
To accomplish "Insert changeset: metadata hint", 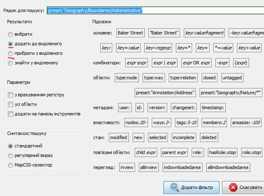I will tap(183, 108).
